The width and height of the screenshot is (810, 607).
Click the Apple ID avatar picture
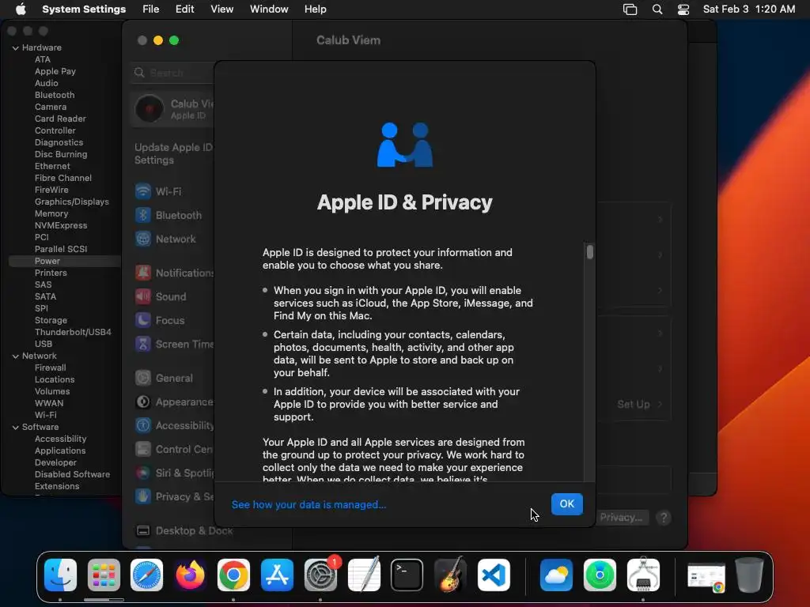150,109
